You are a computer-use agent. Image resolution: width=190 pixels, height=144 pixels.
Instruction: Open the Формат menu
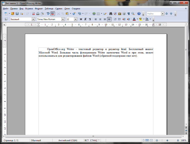pos(39,8)
